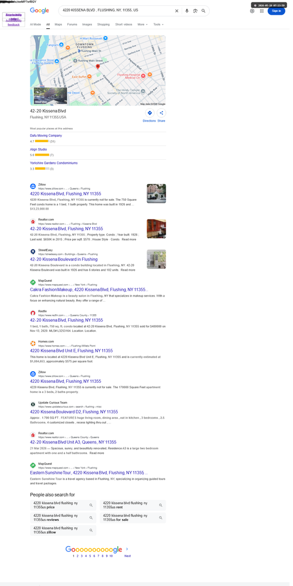Viewport: 293px width, 586px height.
Task: Open Homes.com Unit E result link
Action: [71, 351]
